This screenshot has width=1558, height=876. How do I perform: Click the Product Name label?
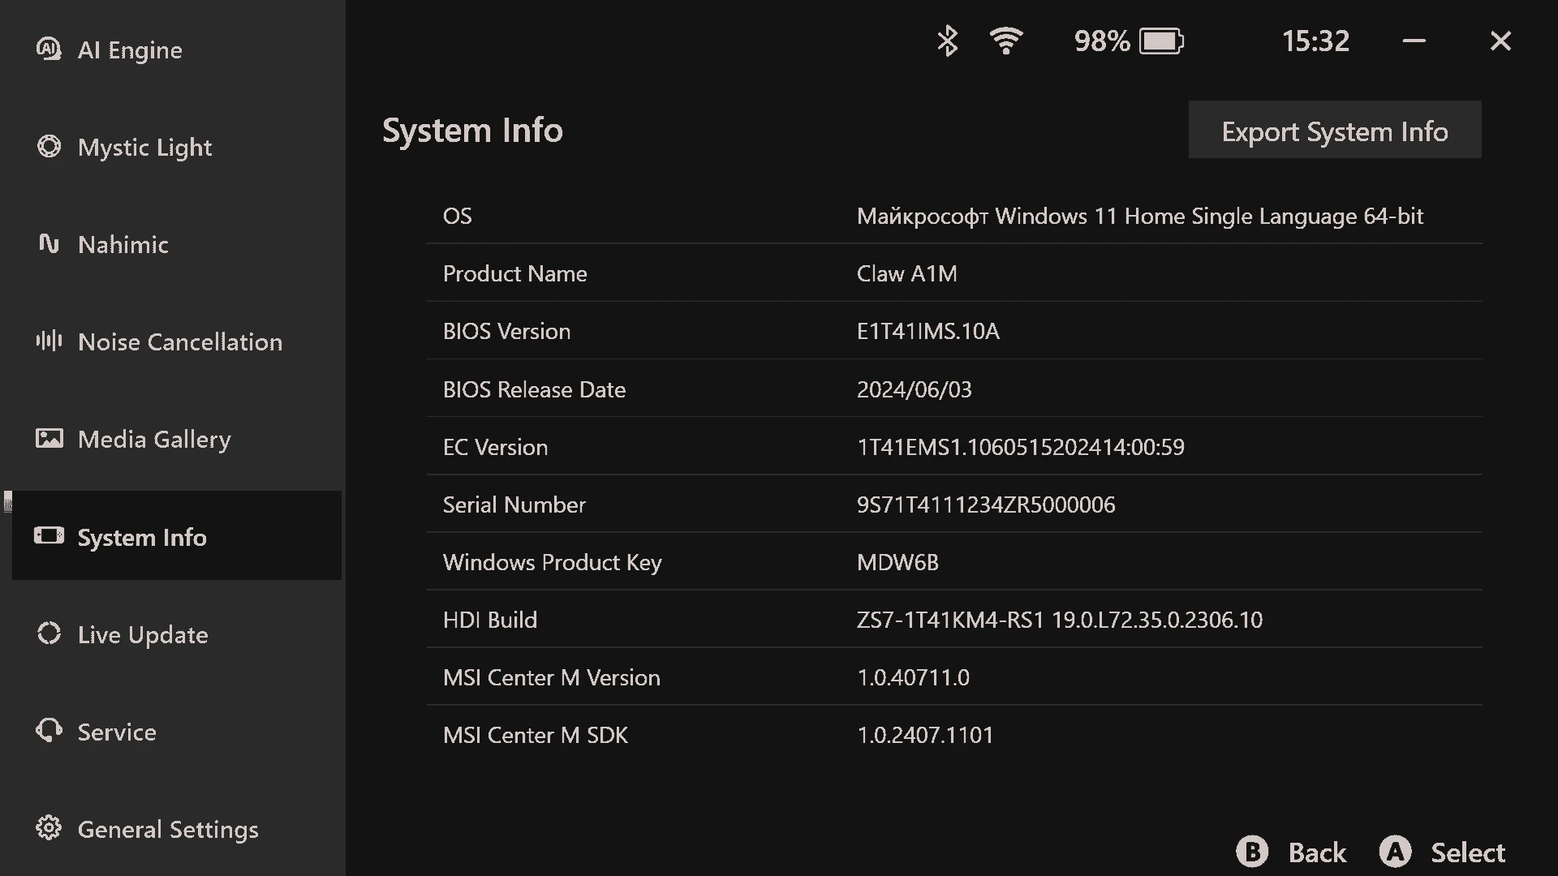514,273
